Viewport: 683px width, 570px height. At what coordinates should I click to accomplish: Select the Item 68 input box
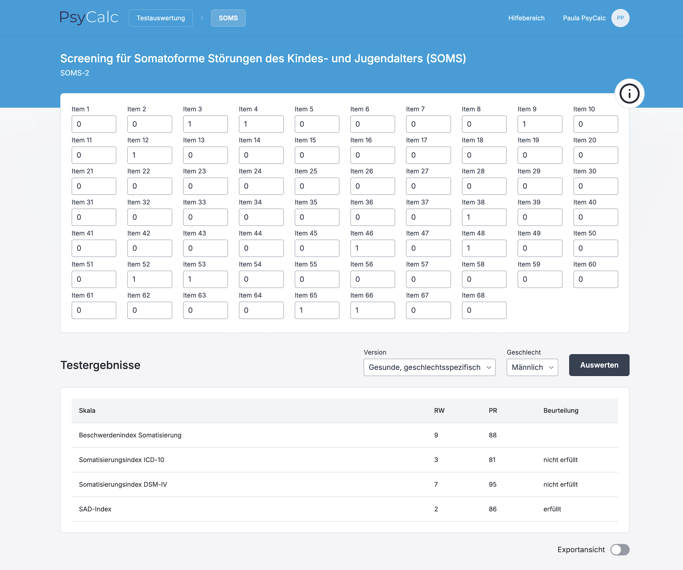pos(484,310)
